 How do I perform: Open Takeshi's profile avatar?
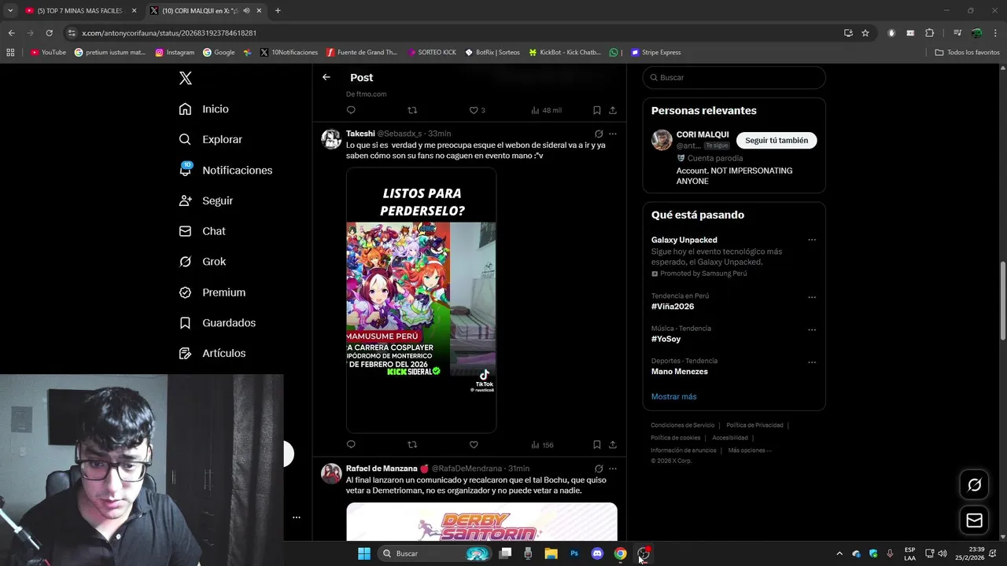coord(331,138)
